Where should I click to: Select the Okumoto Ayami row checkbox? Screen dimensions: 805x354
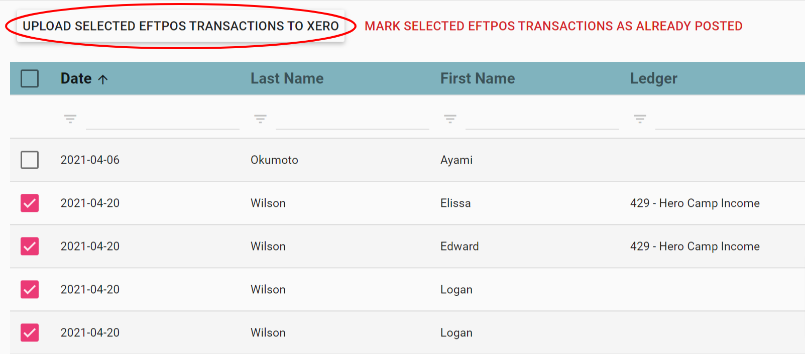click(x=30, y=160)
